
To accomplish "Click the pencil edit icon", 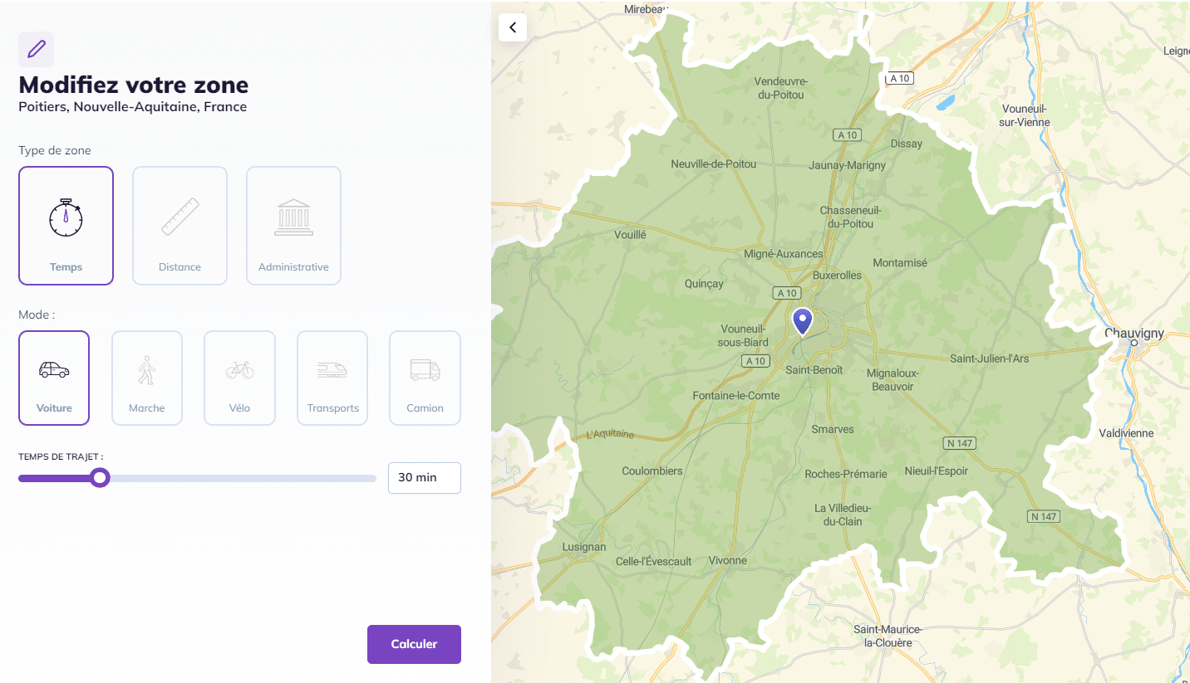I will click(x=37, y=49).
